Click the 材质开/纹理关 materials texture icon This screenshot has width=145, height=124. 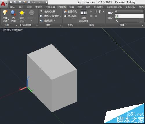[x=41, y=16]
